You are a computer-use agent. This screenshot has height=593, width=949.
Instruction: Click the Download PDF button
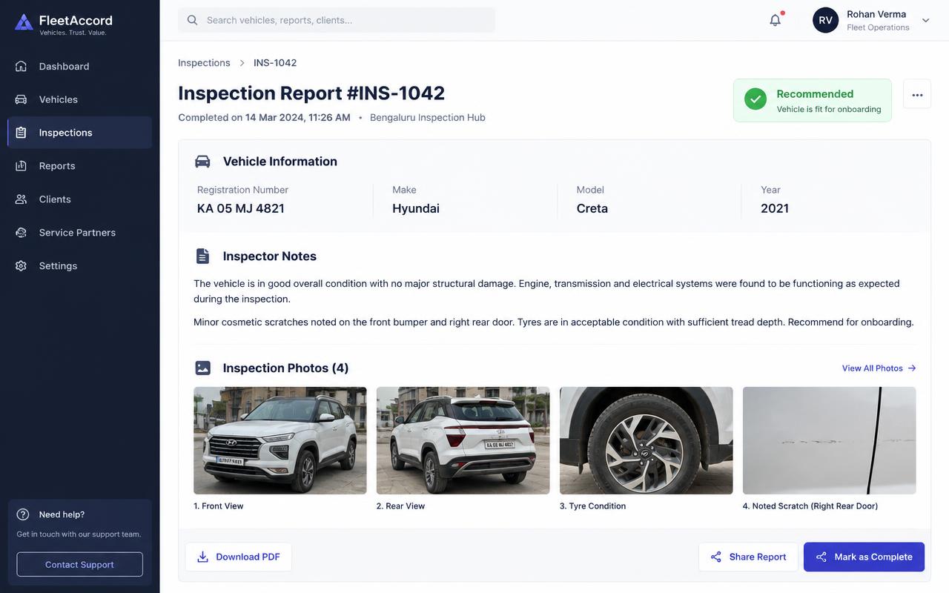[238, 557]
